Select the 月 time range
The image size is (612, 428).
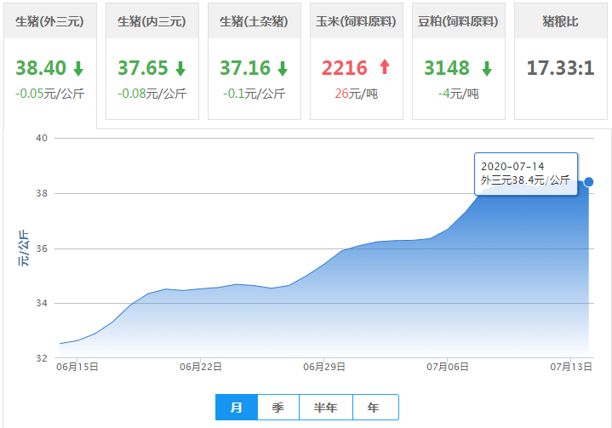pyautogui.click(x=237, y=408)
